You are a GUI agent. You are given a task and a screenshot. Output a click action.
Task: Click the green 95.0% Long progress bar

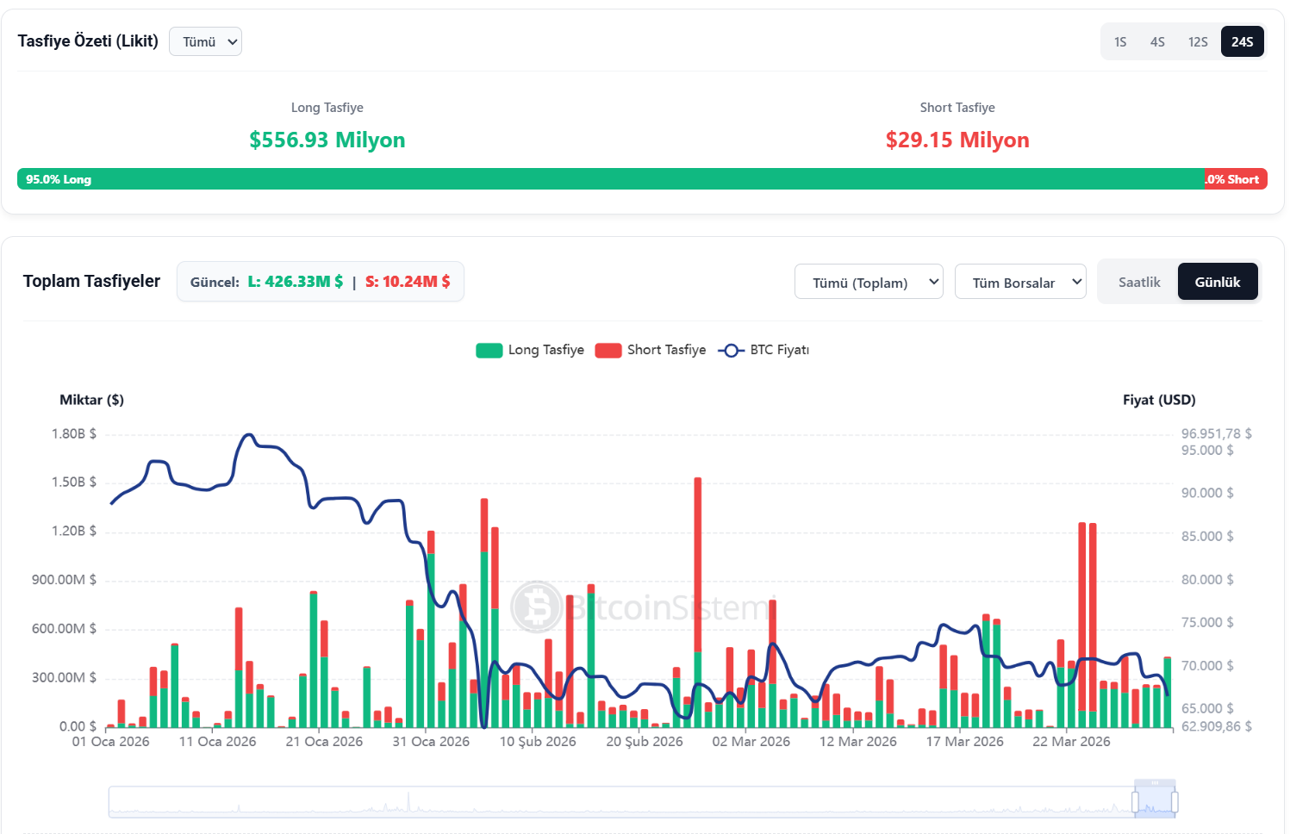[x=603, y=179]
